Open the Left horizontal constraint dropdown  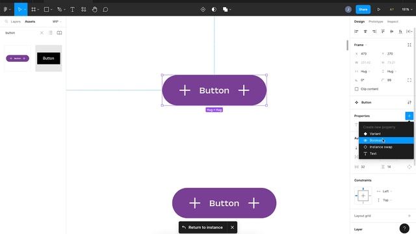point(387,191)
